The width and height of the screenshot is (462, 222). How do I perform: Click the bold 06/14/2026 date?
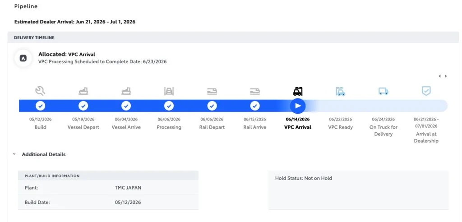(x=298, y=120)
